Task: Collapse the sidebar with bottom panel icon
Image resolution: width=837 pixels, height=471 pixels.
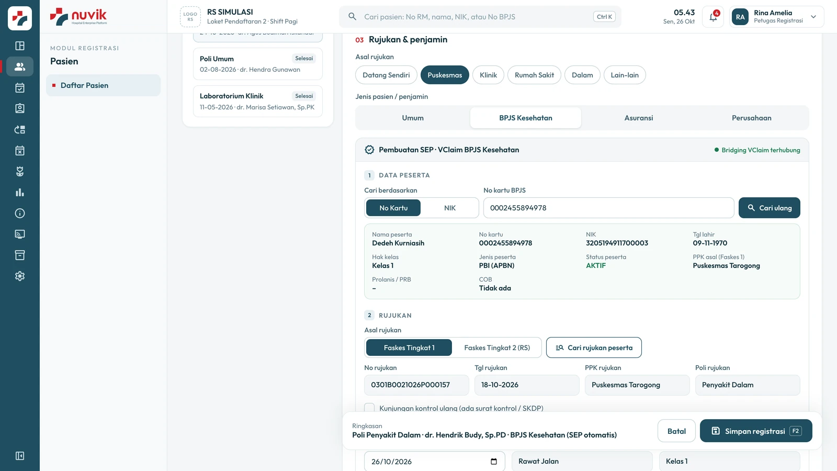Action: (20, 456)
